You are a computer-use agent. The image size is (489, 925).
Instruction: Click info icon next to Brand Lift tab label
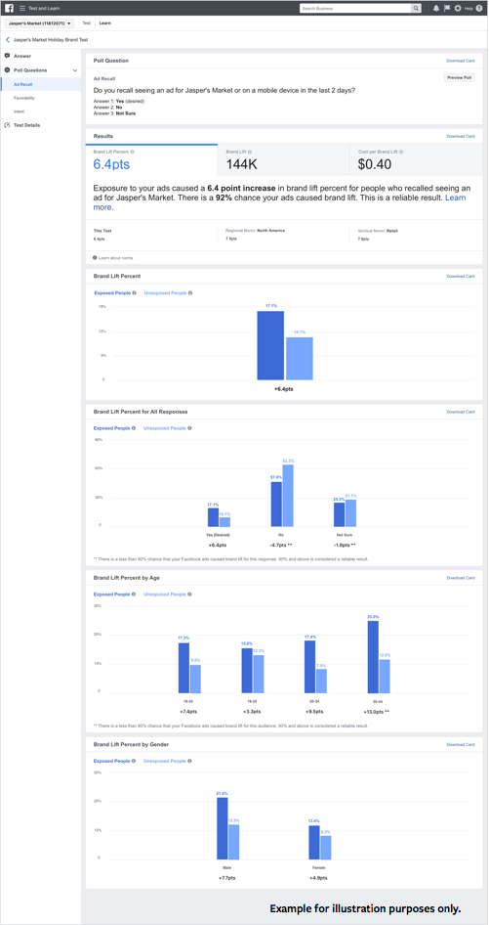250,152
